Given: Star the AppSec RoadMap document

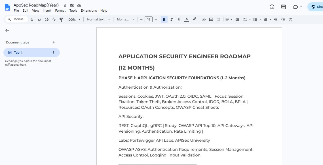Looking at the screenshot, I should coord(65,5).
